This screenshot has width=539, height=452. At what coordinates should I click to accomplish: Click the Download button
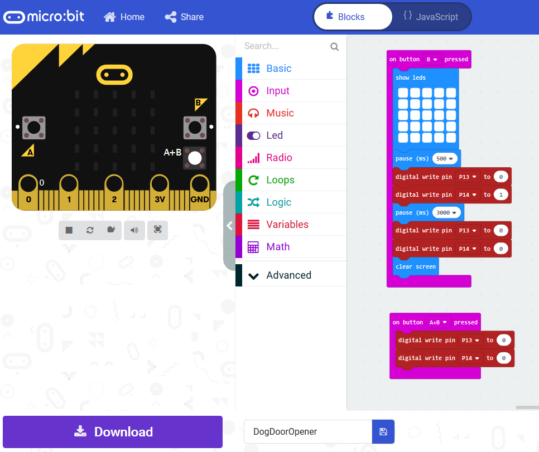pos(113,432)
